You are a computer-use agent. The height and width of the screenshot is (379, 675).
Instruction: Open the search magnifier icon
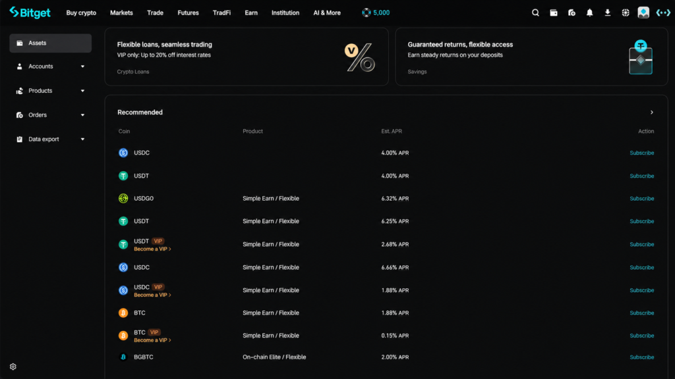535,13
